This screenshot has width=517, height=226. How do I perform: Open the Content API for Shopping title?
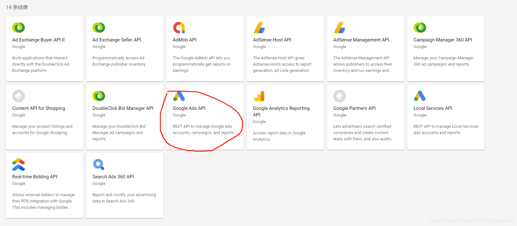[x=39, y=108]
